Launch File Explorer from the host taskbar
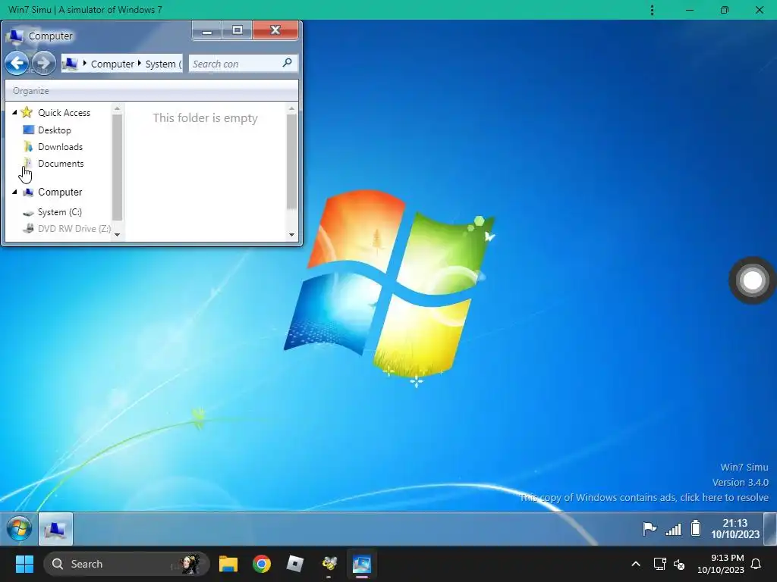 pyautogui.click(x=228, y=564)
